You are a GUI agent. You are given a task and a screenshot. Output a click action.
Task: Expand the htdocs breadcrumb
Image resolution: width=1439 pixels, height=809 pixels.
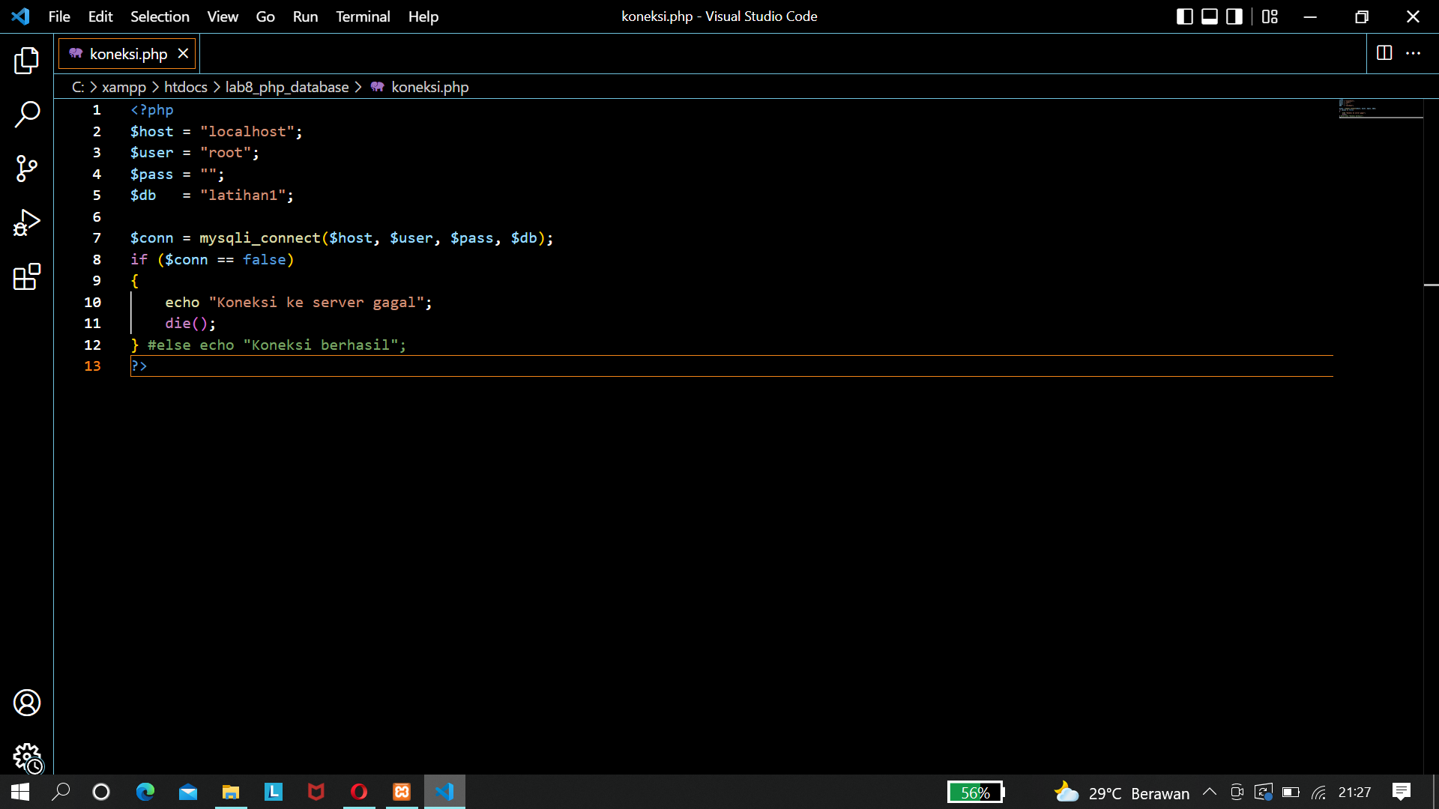click(185, 87)
